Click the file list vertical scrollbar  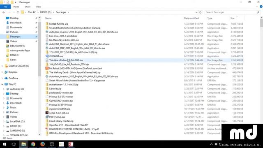(x=261, y=23)
